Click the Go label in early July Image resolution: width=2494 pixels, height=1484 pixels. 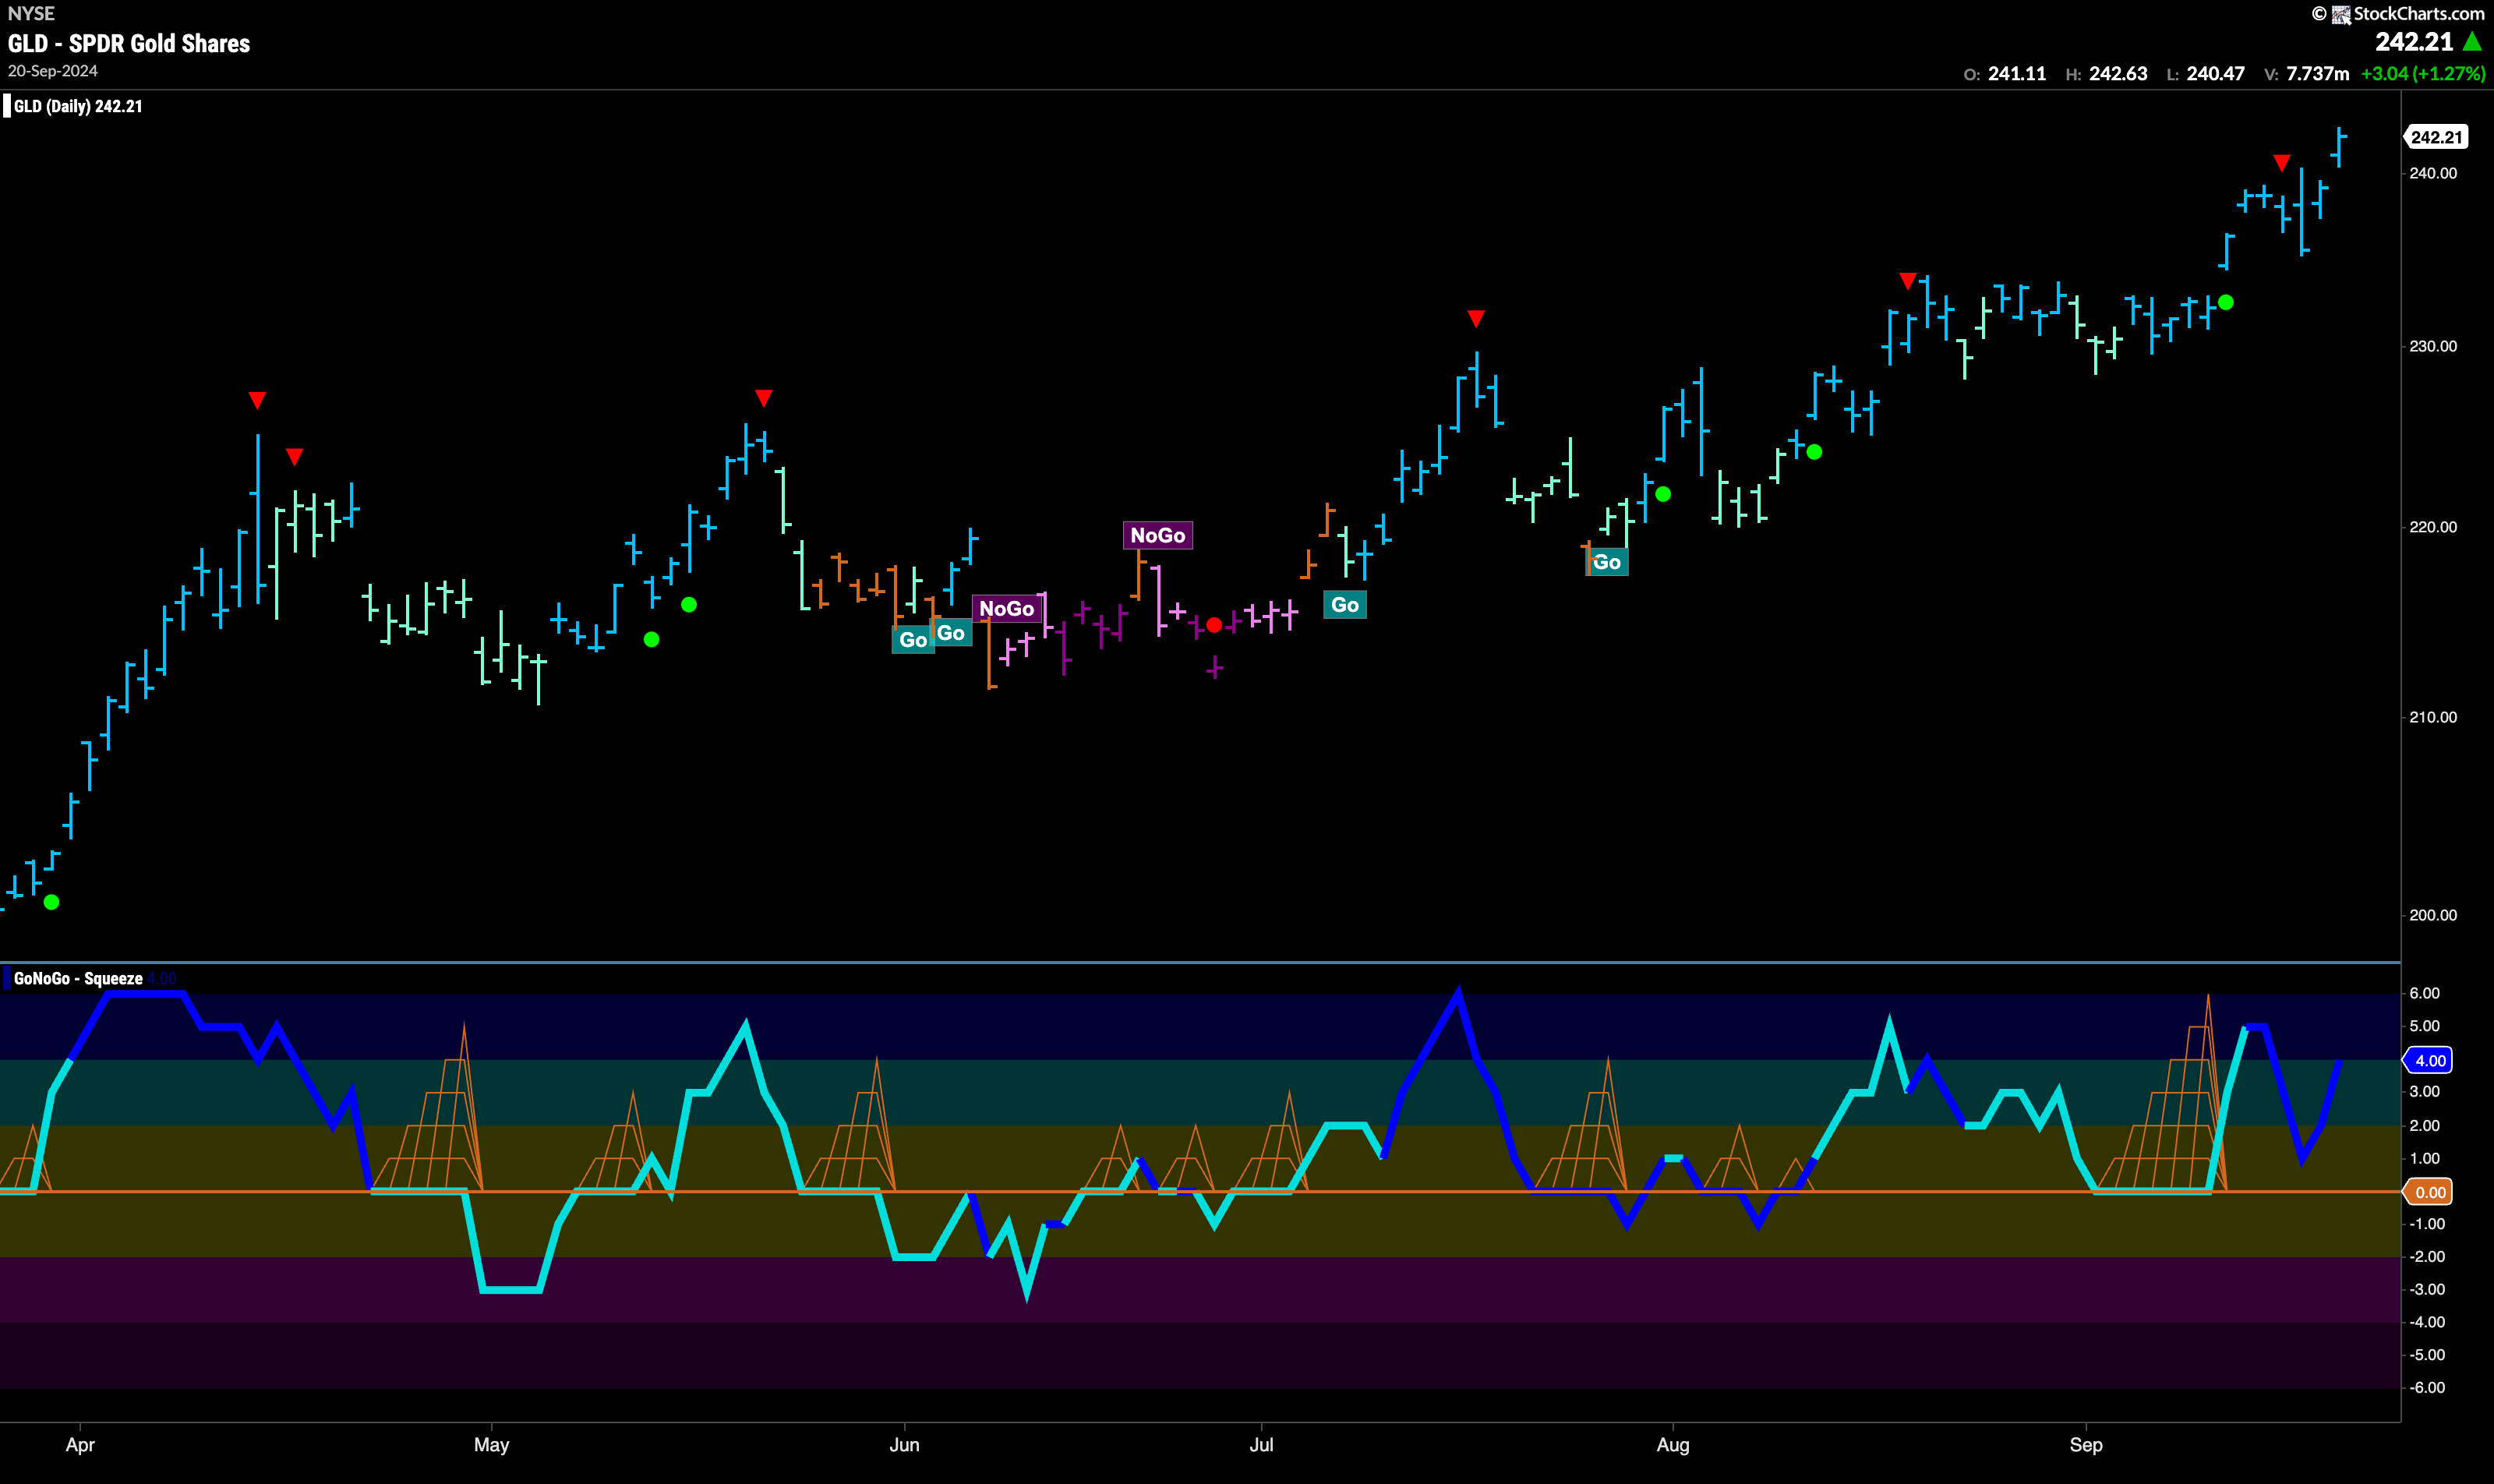(1345, 604)
